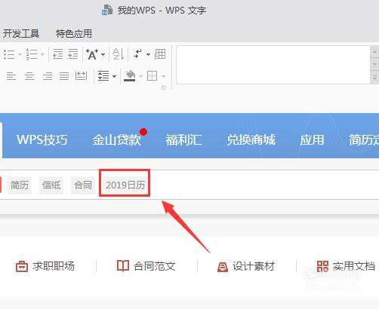The width and height of the screenshot is (379, 309).
Task: Increase paragraph indent
Action: coord(73,54)
